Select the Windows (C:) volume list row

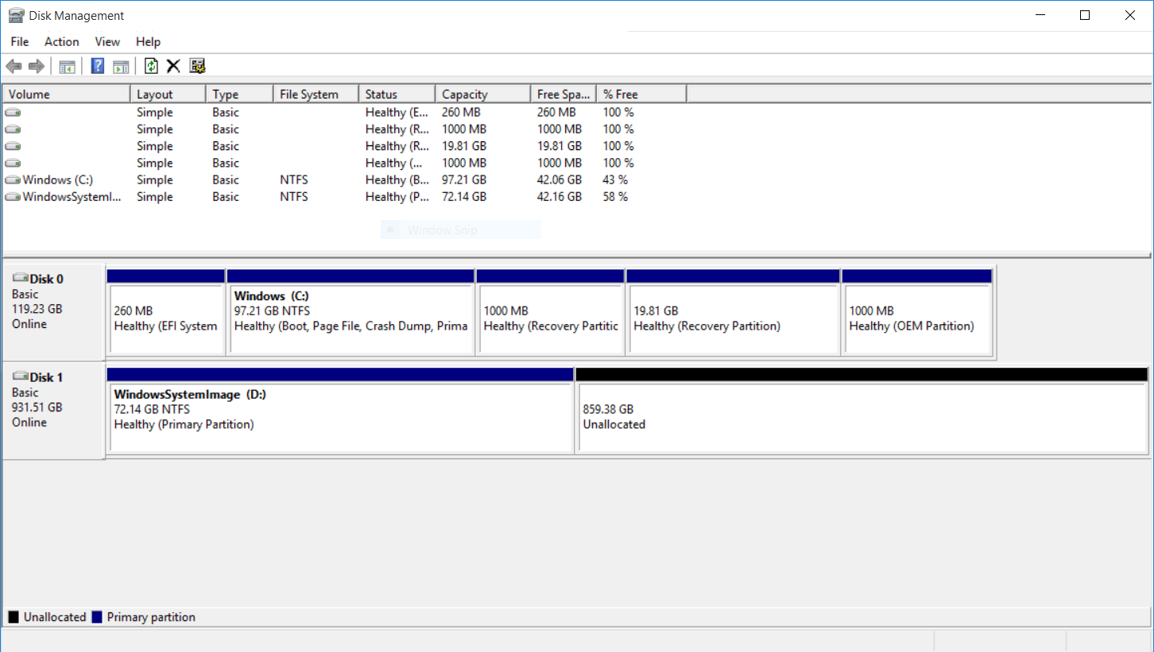pos(345,180)
